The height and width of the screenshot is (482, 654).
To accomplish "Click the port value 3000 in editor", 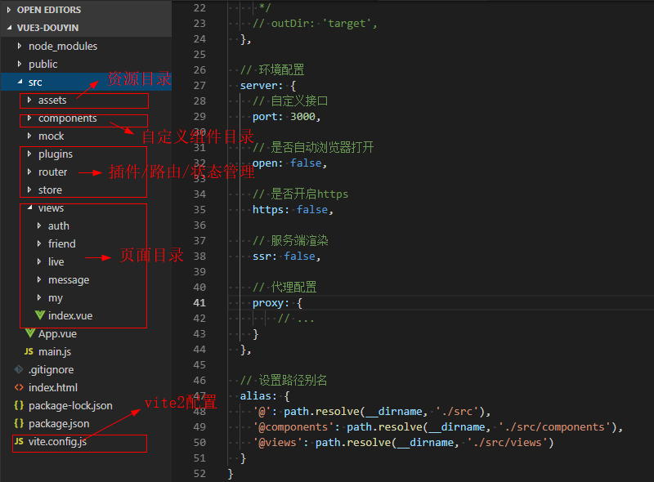I will click(x=305, y=117).
